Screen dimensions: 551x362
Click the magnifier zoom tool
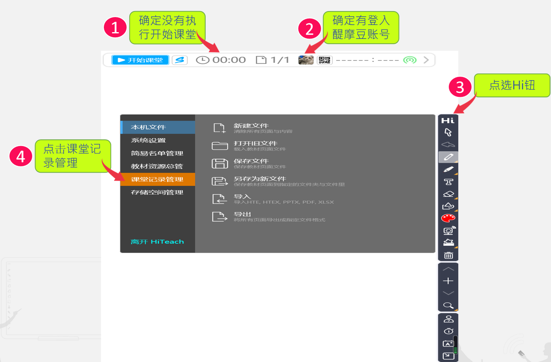click(448, 305)
